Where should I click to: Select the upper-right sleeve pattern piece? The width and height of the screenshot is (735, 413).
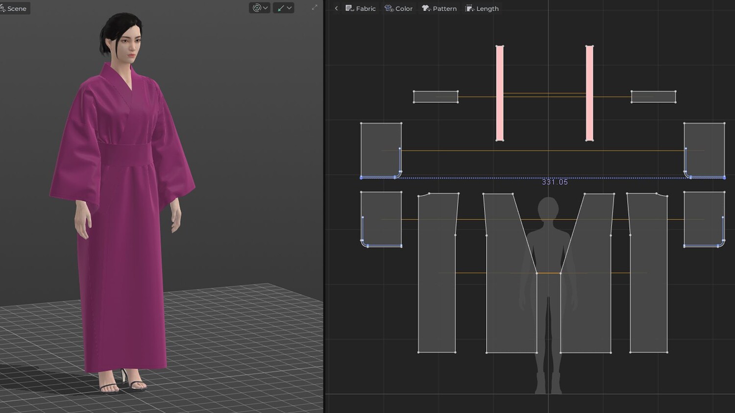(705, 150)
